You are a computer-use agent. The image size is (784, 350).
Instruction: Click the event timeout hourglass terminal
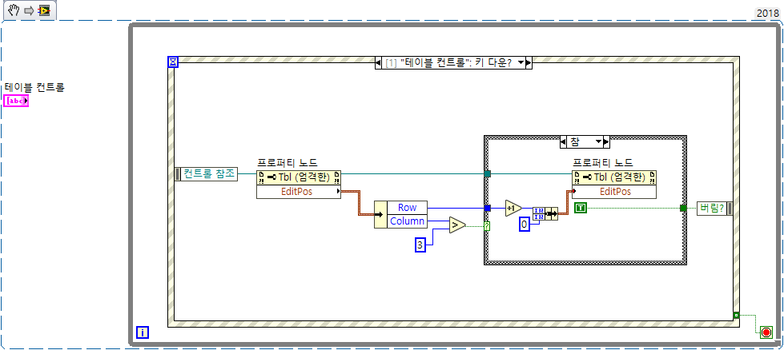pos(172,62)
